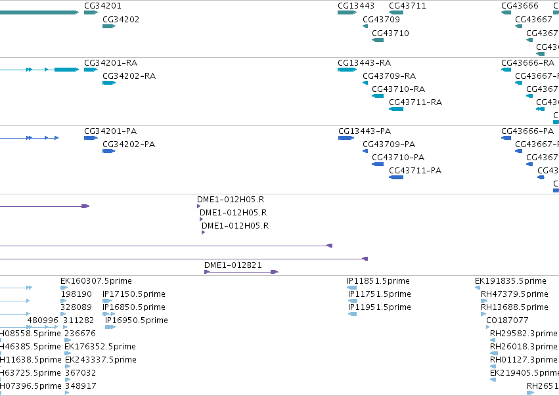Screen dimensions: 559x396
Task: Click gene CG43711 in the top track
Action: click(396, 12)
